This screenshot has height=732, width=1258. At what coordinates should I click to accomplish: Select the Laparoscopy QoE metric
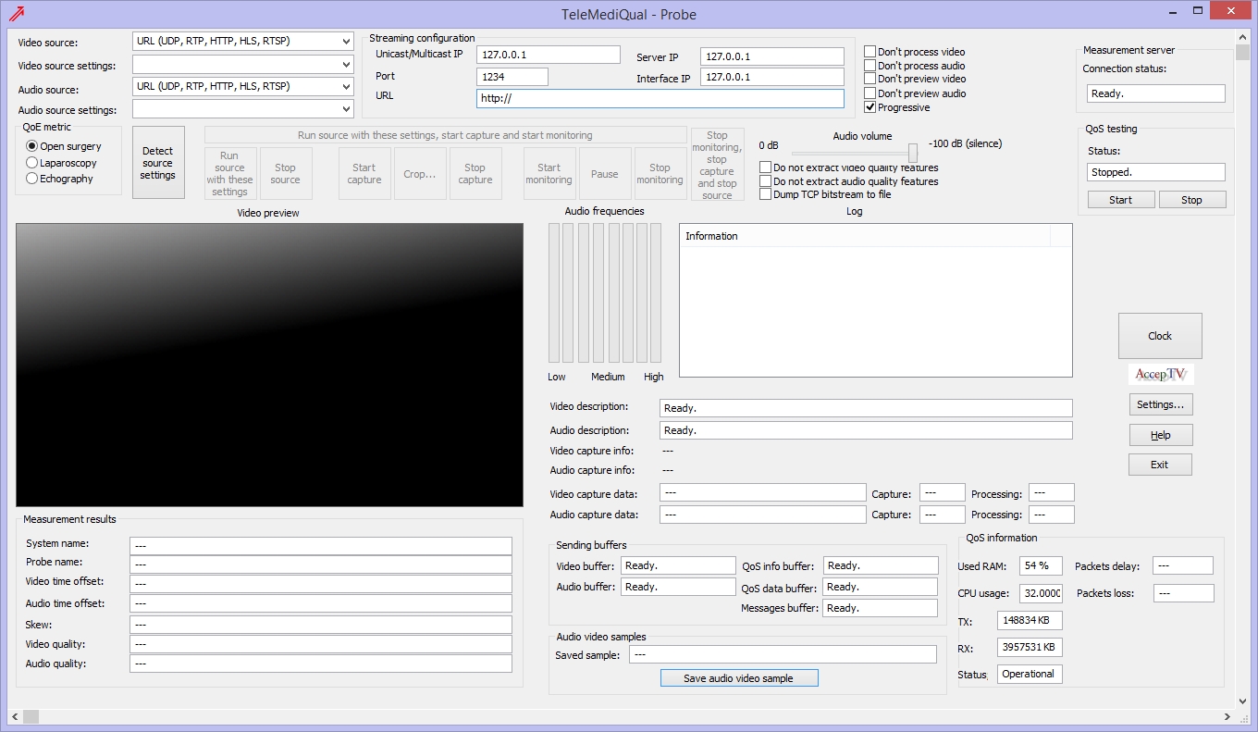pyautogui.click(x=32, y=163)
